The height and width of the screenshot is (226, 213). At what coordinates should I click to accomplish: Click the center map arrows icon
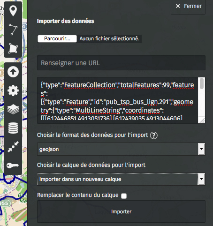pyautogui.click(x=13, y=147)
